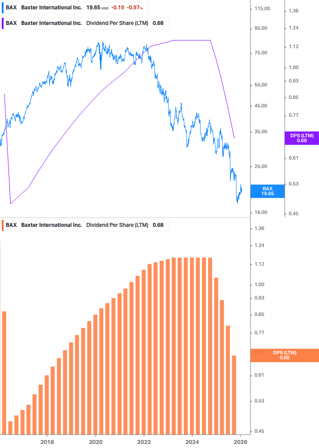Click the 16.00 price axis label

pyautogui.click(x=261, y=212)
